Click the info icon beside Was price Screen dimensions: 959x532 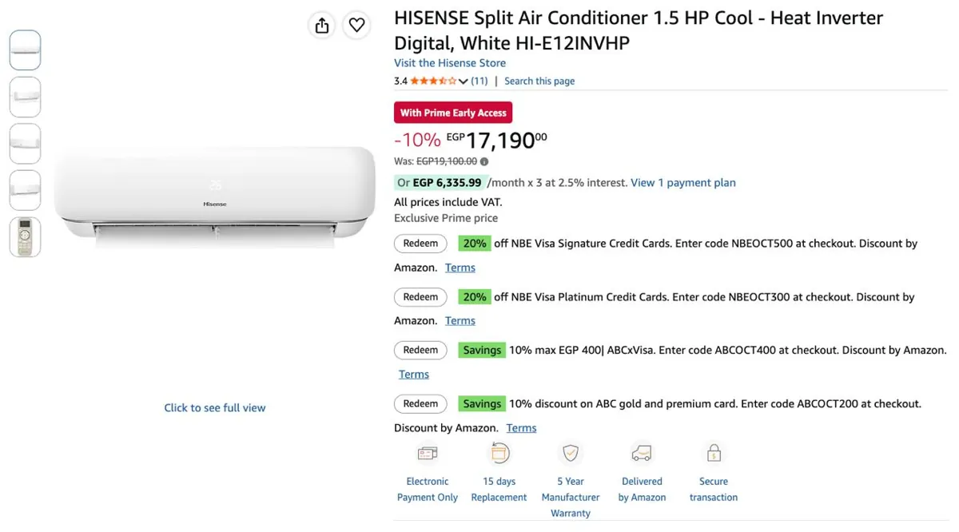tap(484, 161)
